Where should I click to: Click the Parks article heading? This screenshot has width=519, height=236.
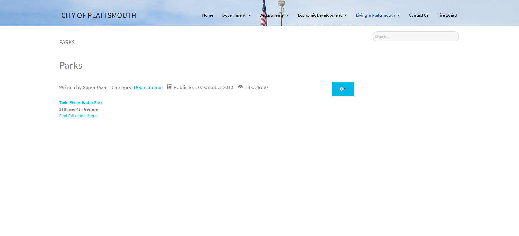(x=71, y=65)
